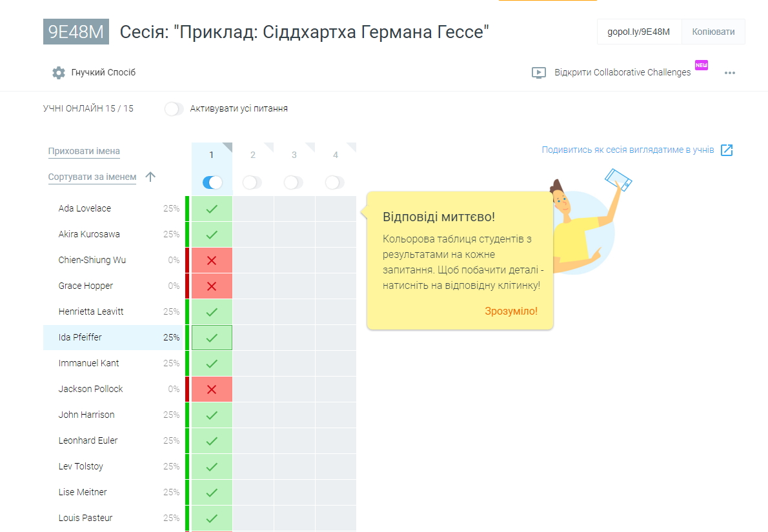Screen dimensions: 768x532
Task: Expand the question 4 column corner triangle
Action: [x=351, y=146]
